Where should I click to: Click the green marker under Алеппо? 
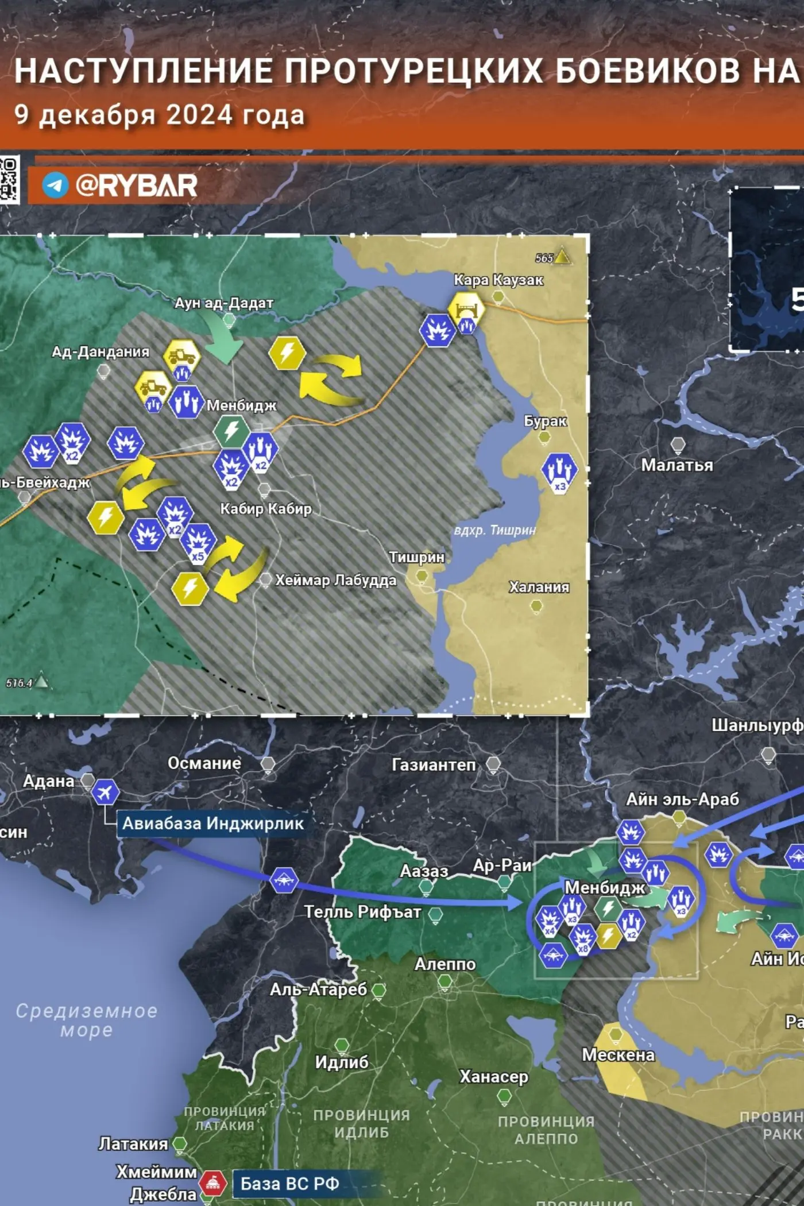[x=446, y=981]
